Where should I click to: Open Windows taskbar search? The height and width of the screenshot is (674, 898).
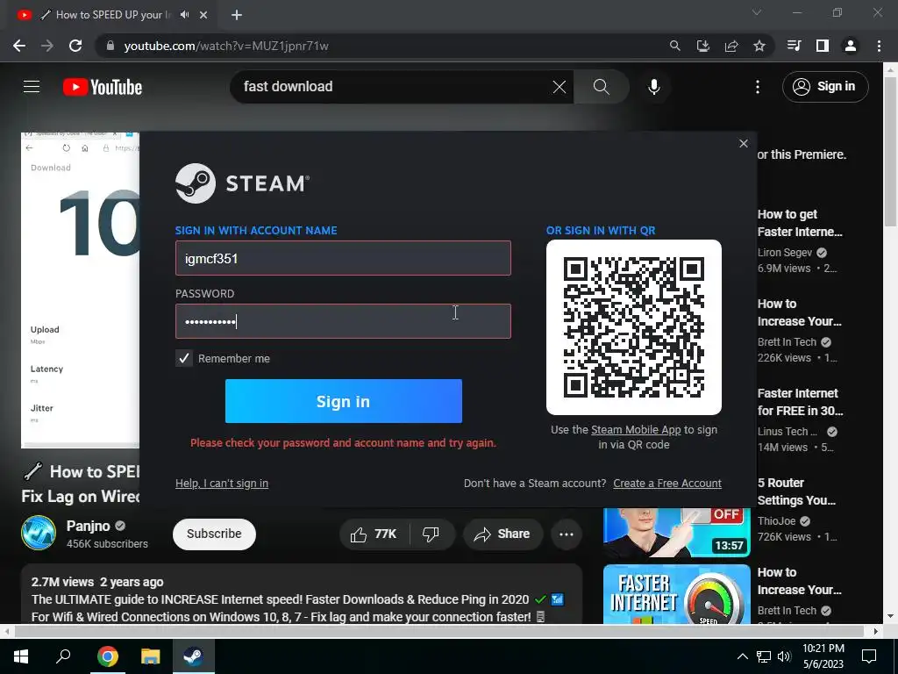tap(63, 656)
